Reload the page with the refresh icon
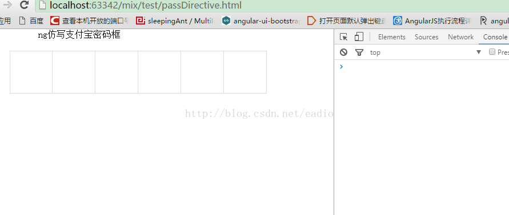 point(24,5)
